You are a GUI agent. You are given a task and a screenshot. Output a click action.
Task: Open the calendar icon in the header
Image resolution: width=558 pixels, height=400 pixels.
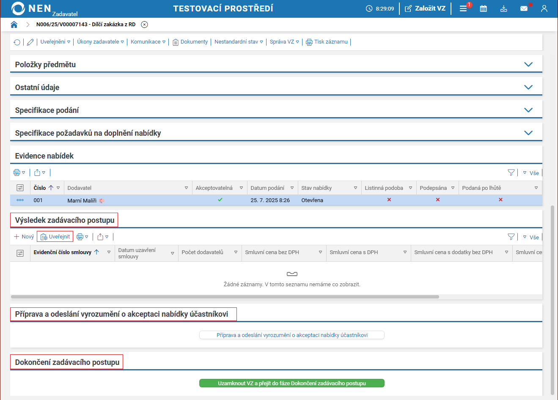click(484, 8)
